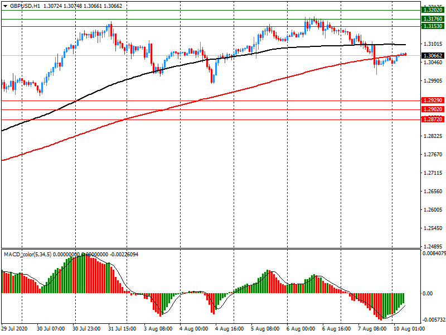
Task: Select the 29 Jul 2020 time axis label
Action: tap(14, 329)
